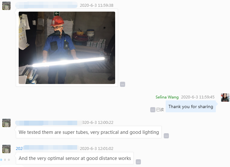This screenshot has width=230, height=167.
Task: Click the 已读 read status label
Action: pyautogui.click(x=160, y=110)
